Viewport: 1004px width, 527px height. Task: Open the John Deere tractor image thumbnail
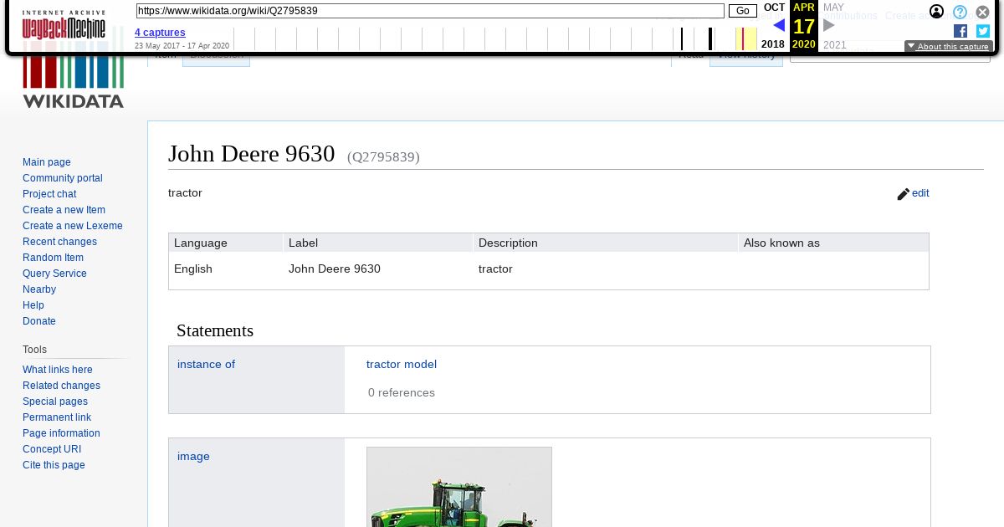(459, 487)
